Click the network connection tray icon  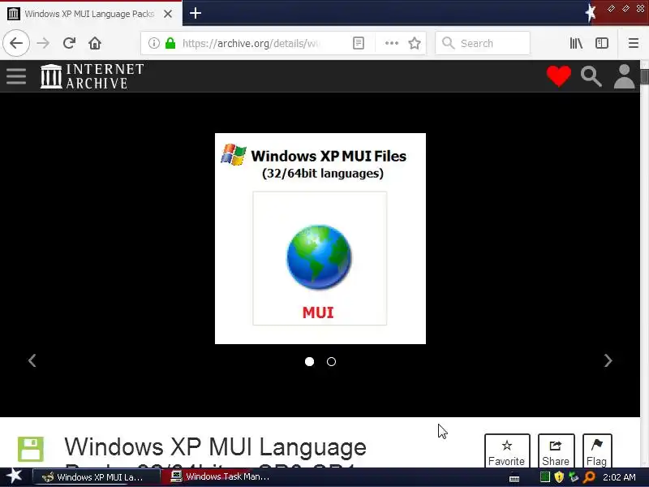pos(574,477)
